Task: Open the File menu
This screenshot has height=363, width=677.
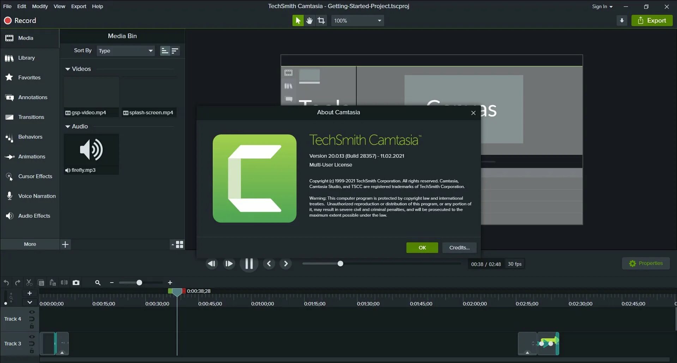Action: tap(7, 6)
